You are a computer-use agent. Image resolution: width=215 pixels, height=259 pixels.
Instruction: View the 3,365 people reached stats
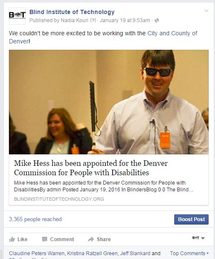click(x=35, y=219)
